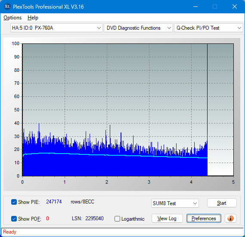Click the y-axis label 100
Image resolution: width=245 pixels, height=237 pixels.
[16, 43]
